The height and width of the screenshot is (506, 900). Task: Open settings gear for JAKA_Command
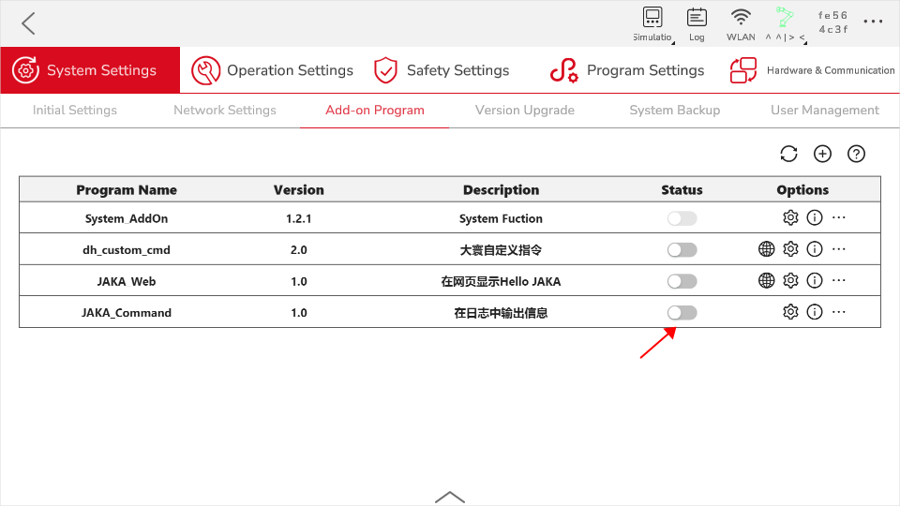point(790,312)
